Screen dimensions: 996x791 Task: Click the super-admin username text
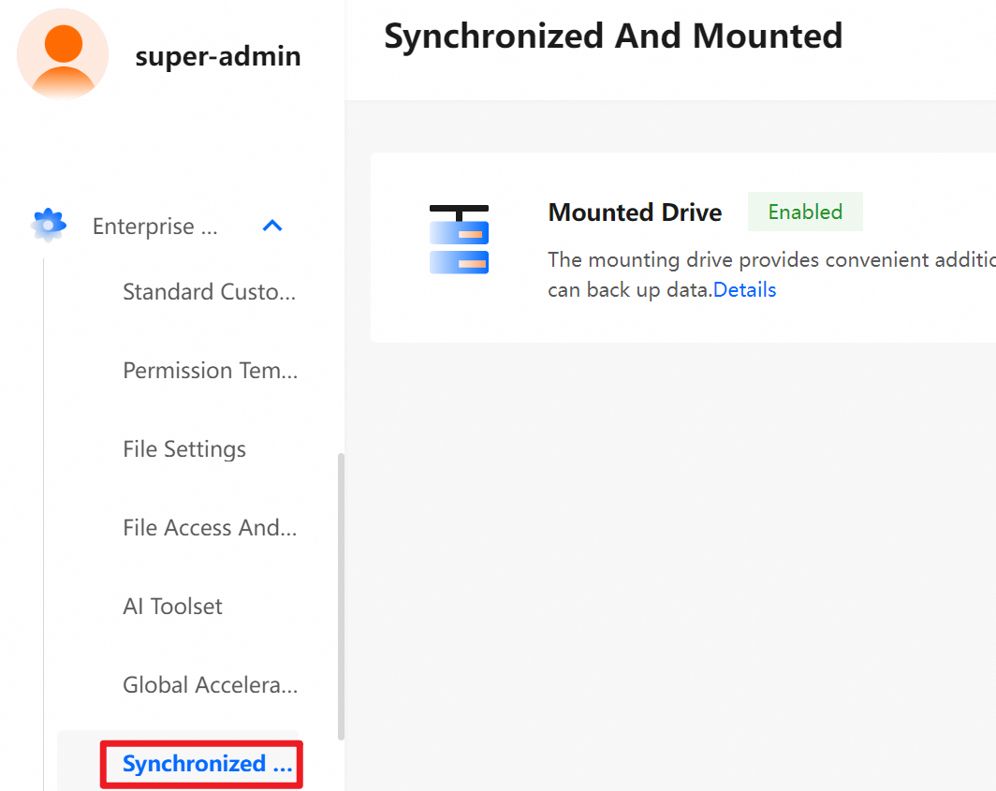218,56
